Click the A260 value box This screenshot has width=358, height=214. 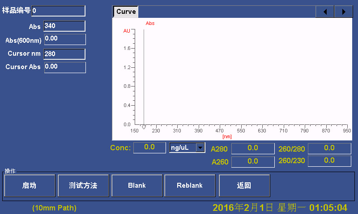[253, 161]
